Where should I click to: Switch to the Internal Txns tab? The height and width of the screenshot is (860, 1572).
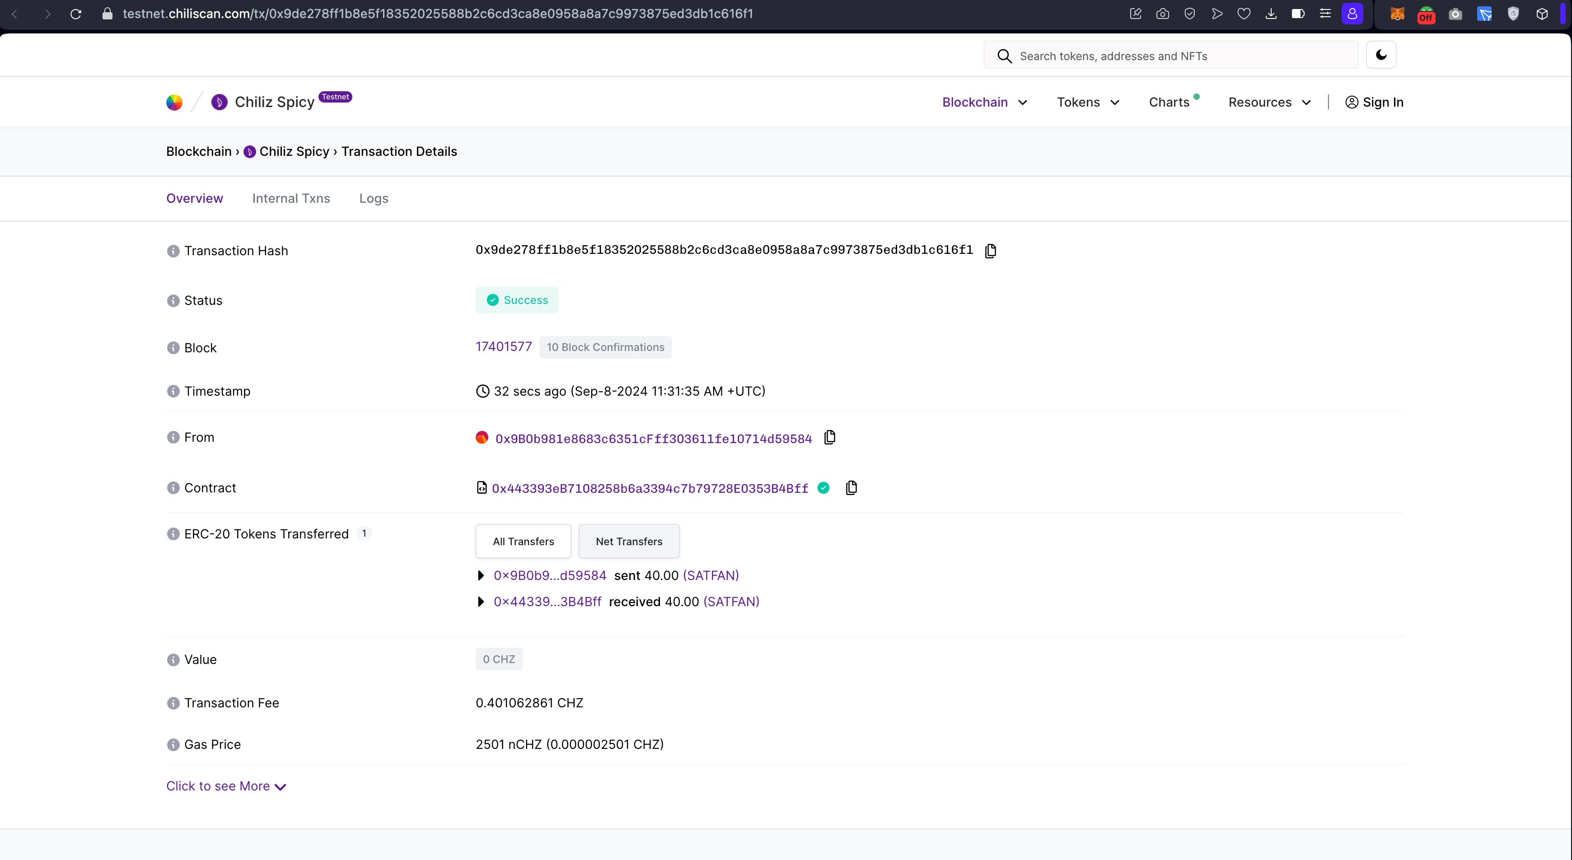[291, 198]
